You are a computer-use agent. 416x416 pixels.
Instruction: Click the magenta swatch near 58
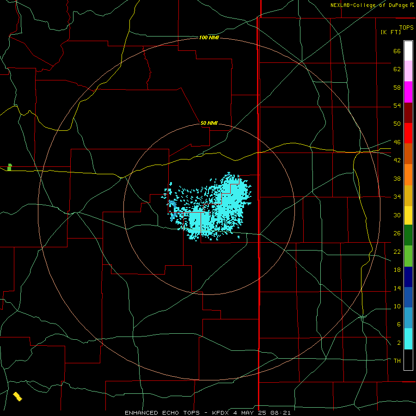pyautogui.click(x=408, y=92)
